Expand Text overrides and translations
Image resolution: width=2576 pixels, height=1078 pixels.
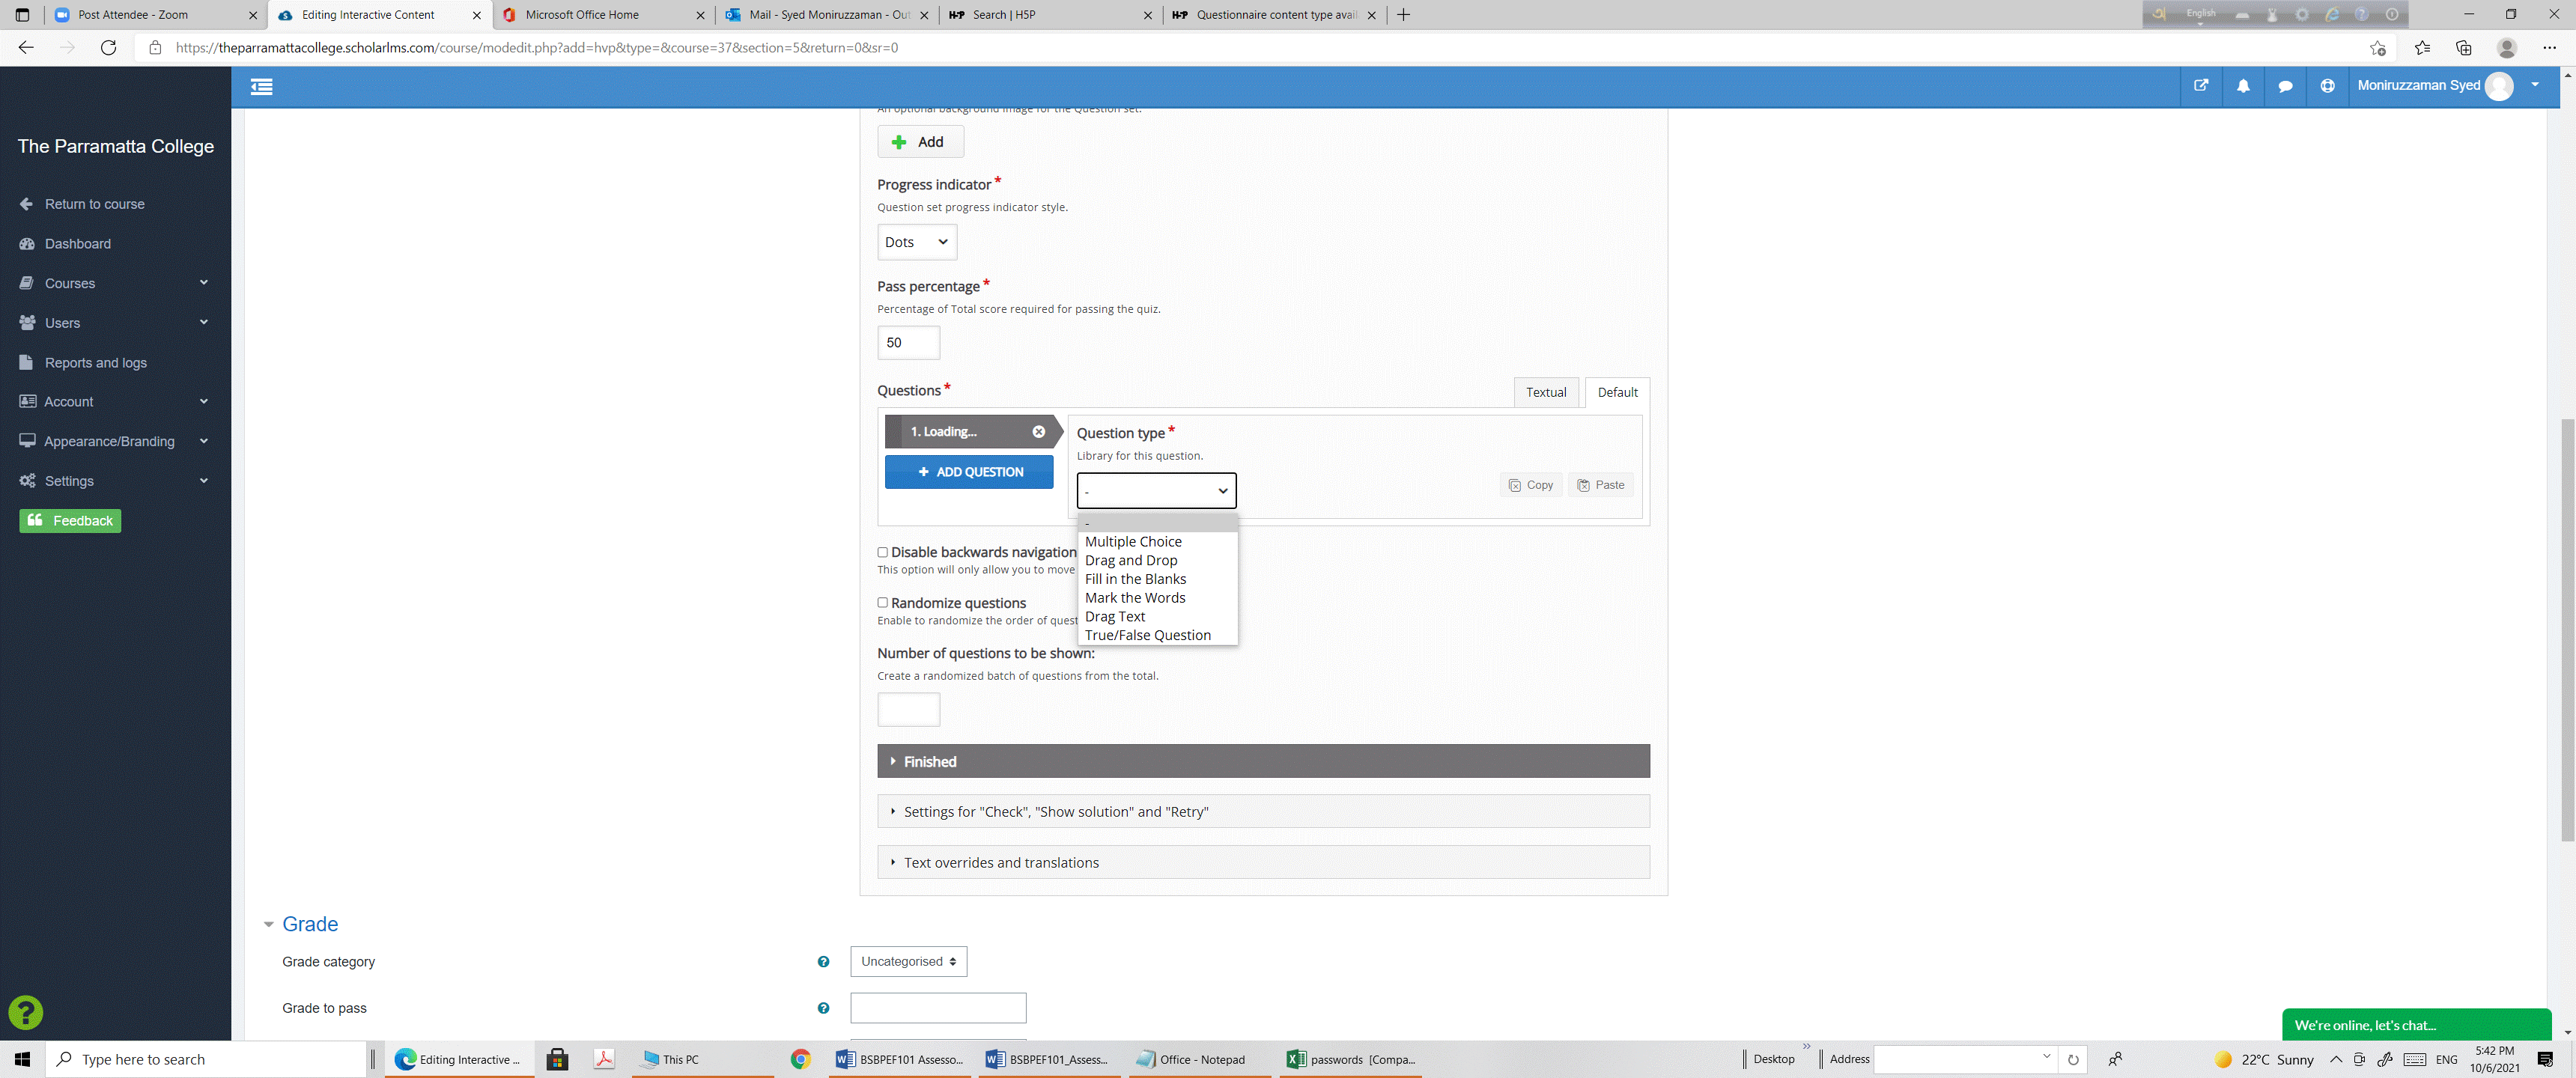pos(1263,862)
